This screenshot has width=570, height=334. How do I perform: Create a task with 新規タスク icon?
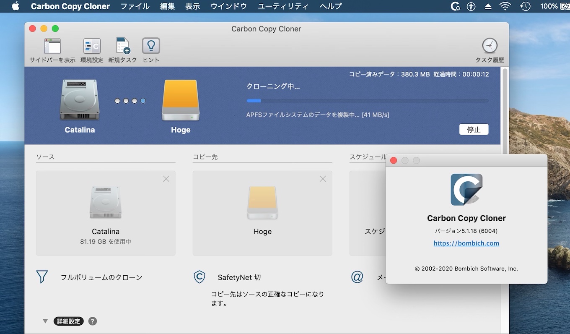(x=123, y=46)
